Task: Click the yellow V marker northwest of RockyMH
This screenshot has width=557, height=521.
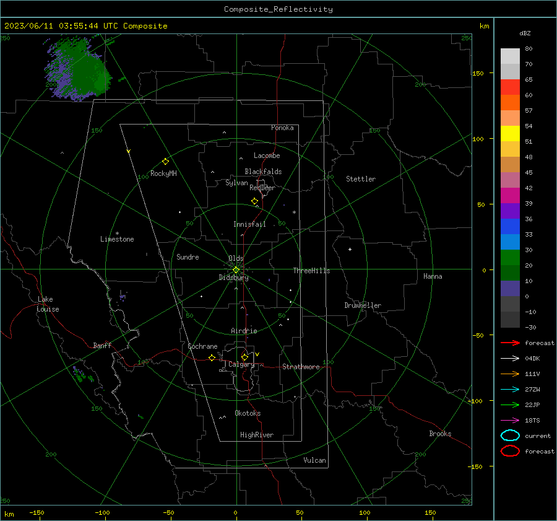Action: coord(129,151)
